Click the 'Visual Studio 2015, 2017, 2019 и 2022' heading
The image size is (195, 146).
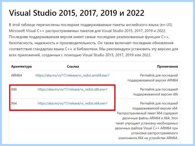[77, 13]
